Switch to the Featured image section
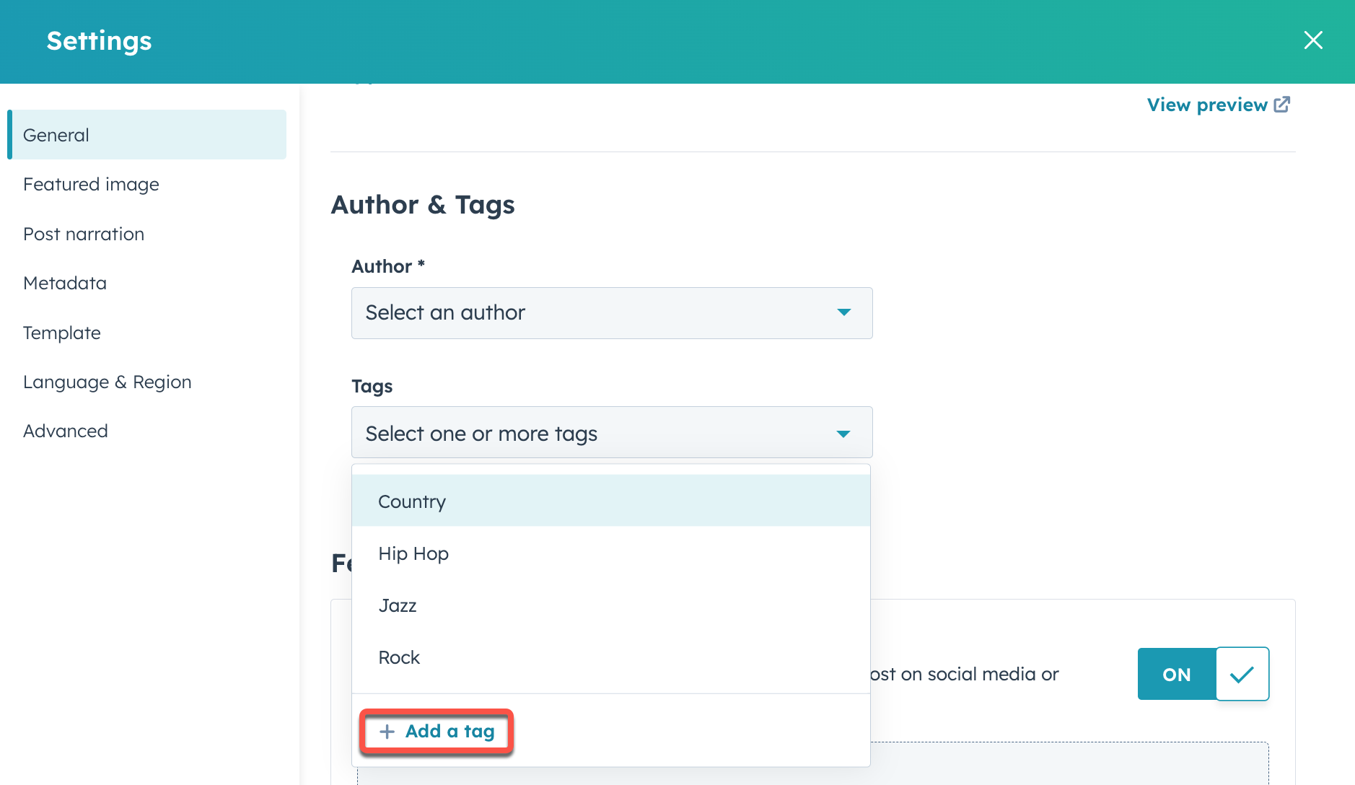This screenshot has height=785, width=1355. point(91,184)
